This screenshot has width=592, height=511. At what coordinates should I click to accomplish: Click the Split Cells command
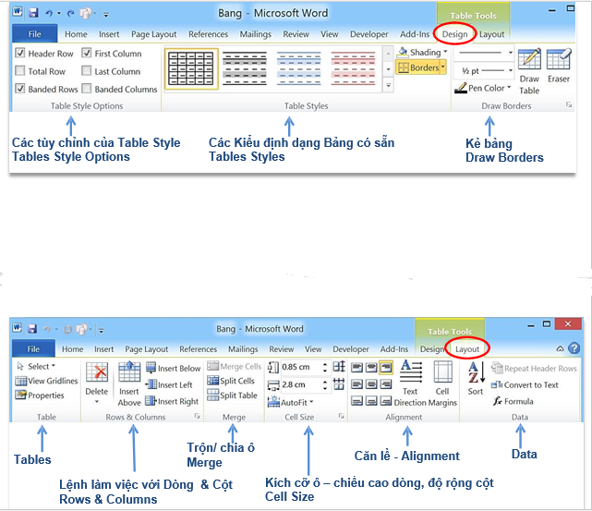click(231, 381)
